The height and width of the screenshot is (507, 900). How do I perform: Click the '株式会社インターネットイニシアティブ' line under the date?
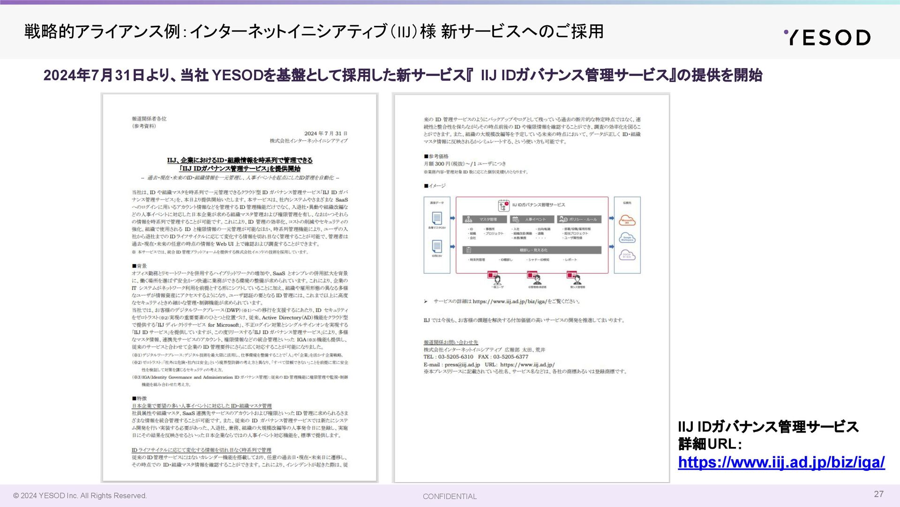[308, 141]
